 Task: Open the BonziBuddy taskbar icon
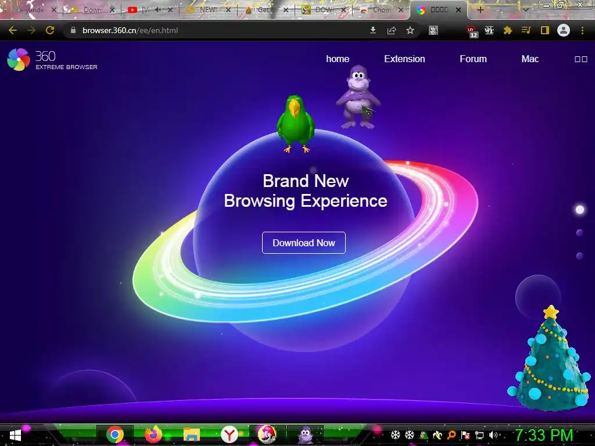pyautogui.click(x=306, y=434)
